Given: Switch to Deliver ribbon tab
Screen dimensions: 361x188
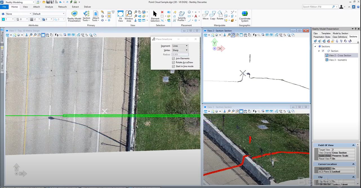Looking at the screenshot, I should (87, 7).
